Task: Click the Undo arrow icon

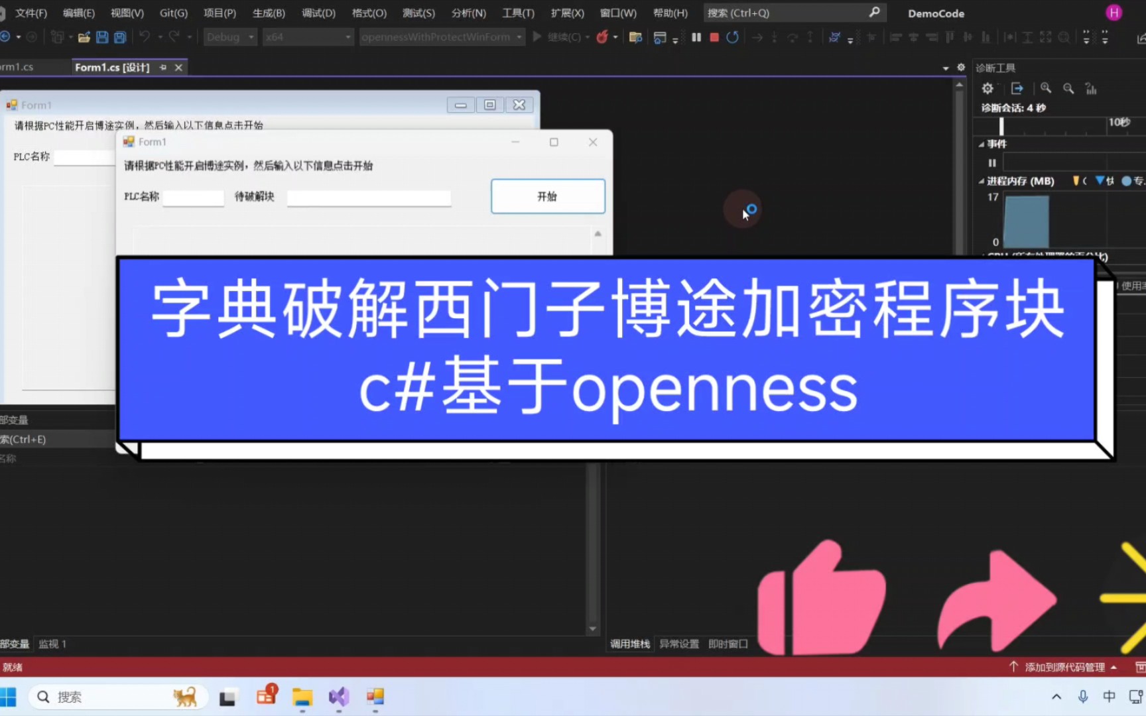Action: pos(144,37)
